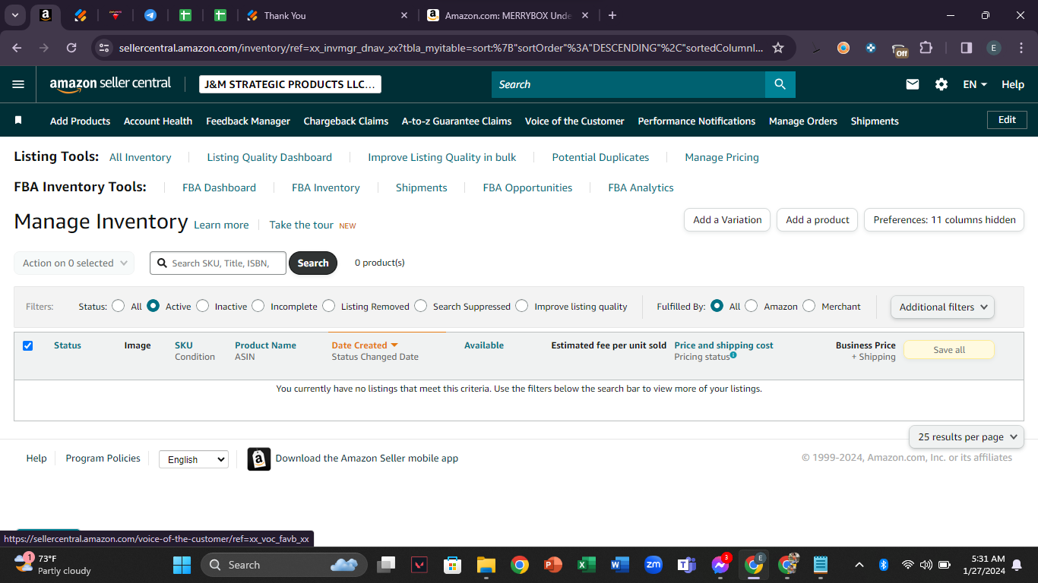Click the magnifier search button in header
1038x583 pixels.
pyautogui.click(x=780, y=84)
